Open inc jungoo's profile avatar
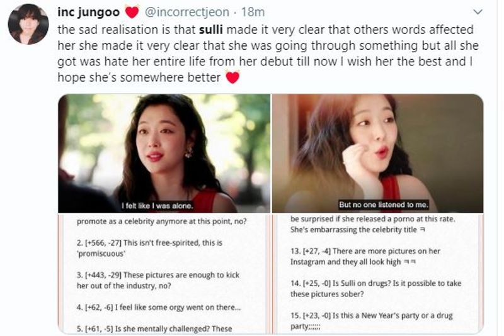Viewport: 504px width, 336px height. pos(28,24)
